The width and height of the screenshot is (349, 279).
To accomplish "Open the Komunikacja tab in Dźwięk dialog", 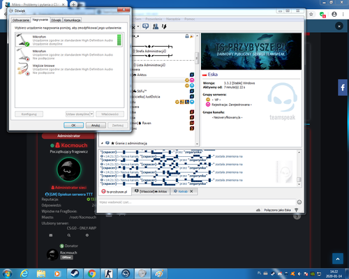I will pos(72,20).
